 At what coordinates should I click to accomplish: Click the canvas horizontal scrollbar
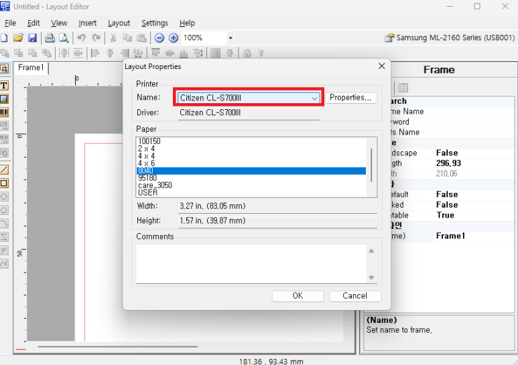click(118, 347)
